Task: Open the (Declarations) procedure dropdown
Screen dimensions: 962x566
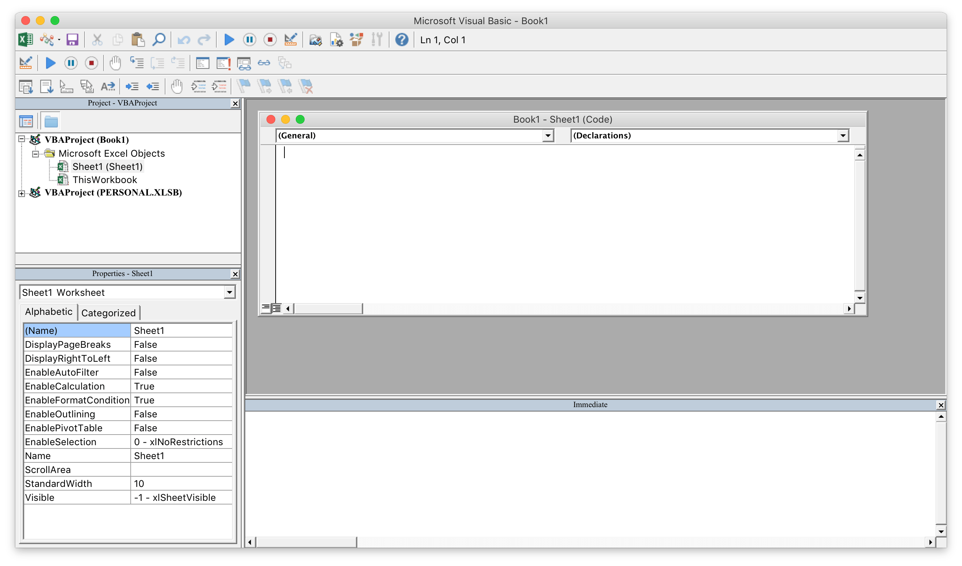Action: (843, 135)
